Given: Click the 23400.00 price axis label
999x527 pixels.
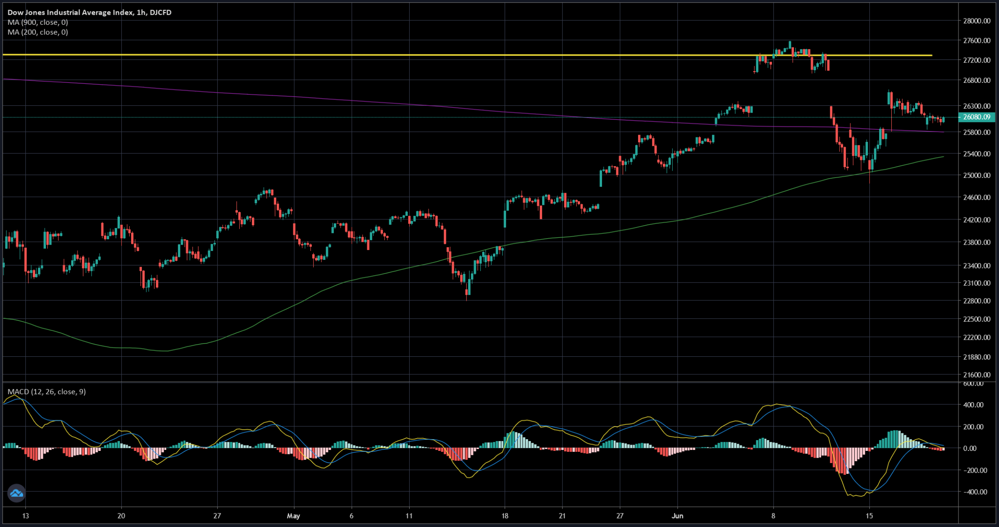Looking at the screenshot, I should coord(976,266).
